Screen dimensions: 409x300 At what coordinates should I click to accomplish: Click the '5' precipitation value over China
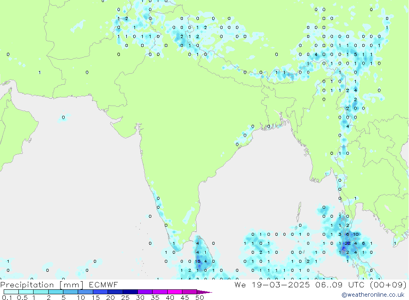click(355, 54)
